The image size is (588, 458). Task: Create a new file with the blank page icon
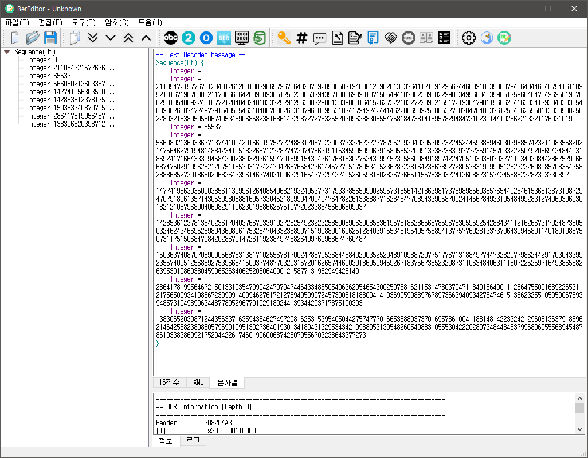15,38
